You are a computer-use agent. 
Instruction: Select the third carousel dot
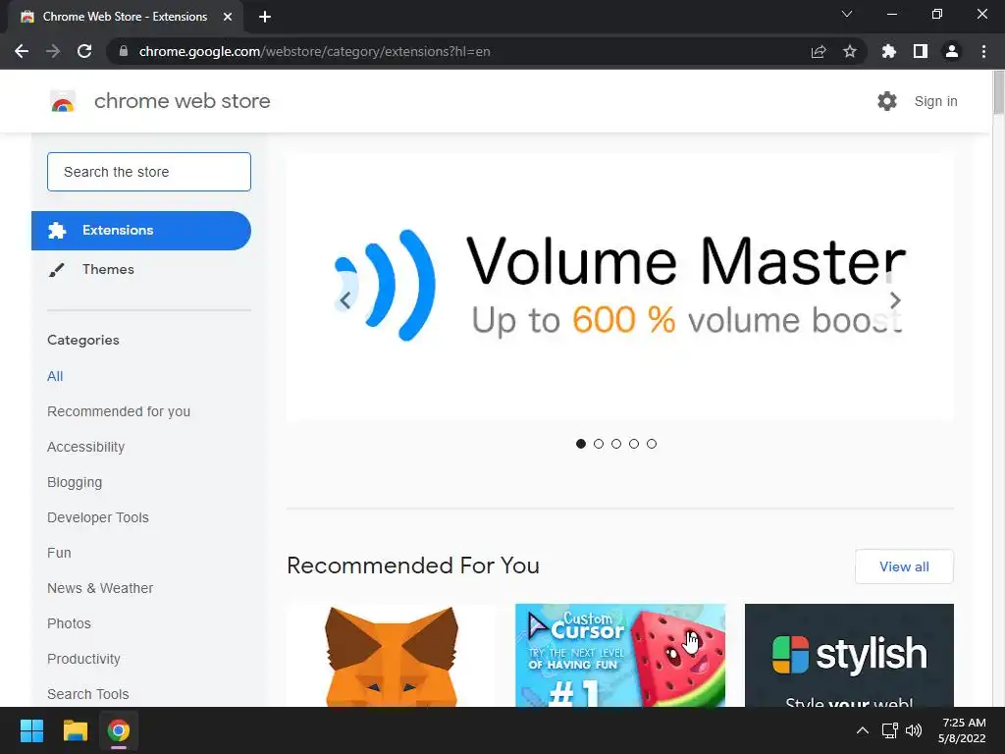[x=616, y=444]
